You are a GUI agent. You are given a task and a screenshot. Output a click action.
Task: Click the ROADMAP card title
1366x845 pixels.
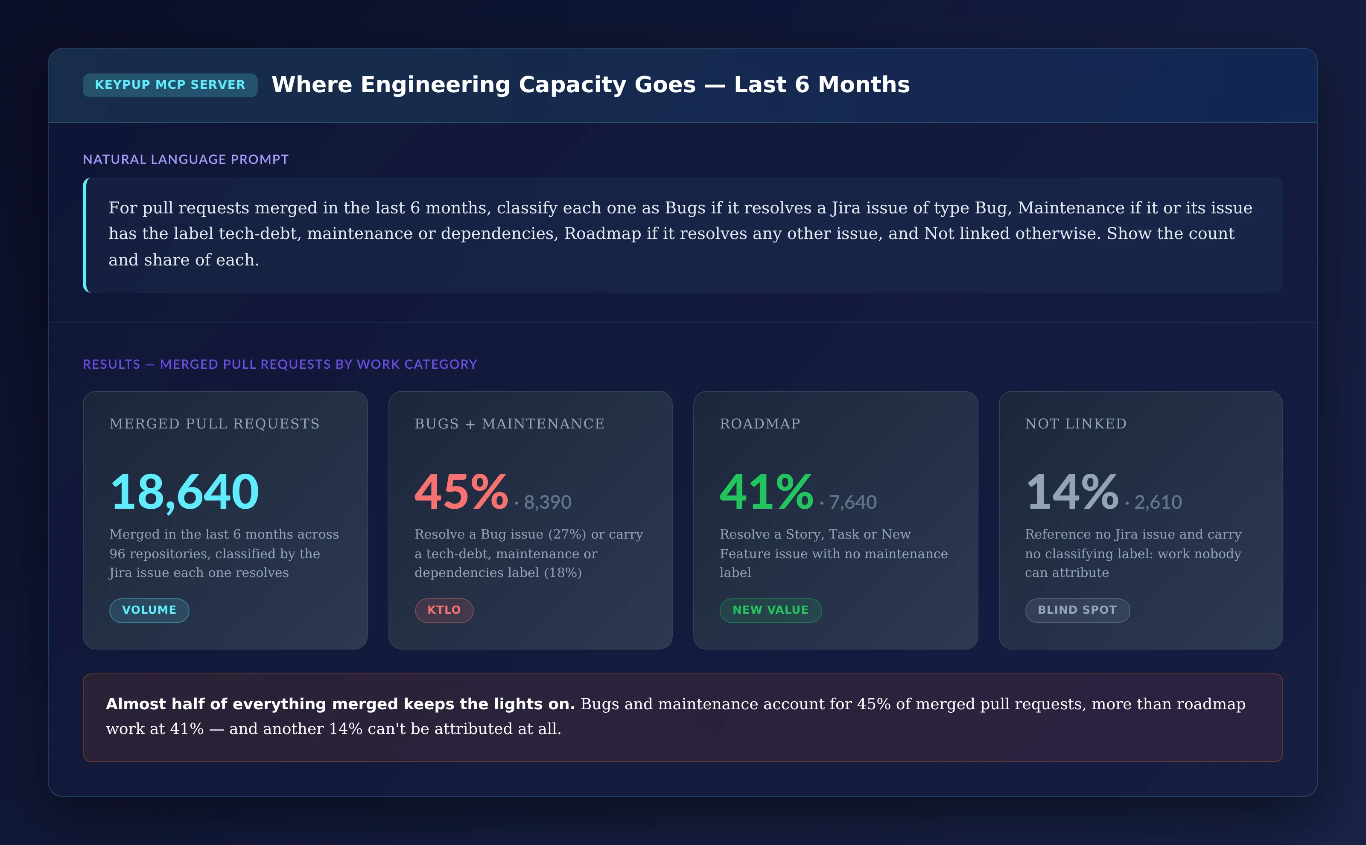point(759,424)
